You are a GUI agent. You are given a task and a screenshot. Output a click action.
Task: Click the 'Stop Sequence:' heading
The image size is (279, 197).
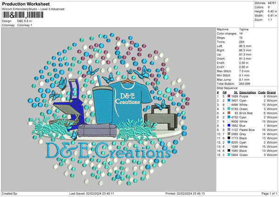[227, 88]
